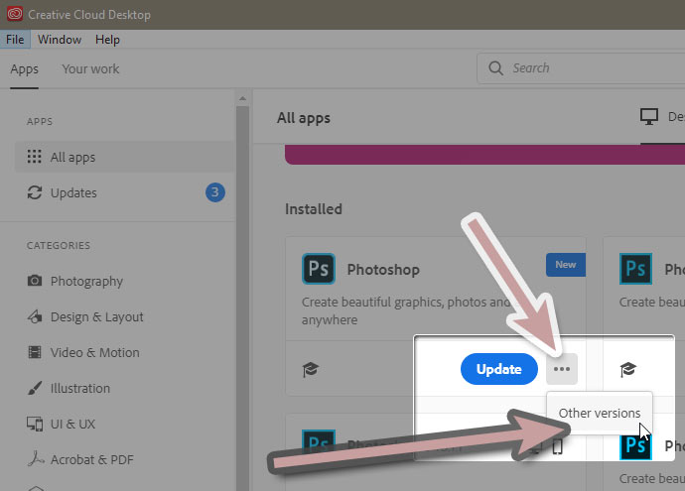685x491 pixels.
Task: Switch to the Your work tab
Action: (90, 69)
